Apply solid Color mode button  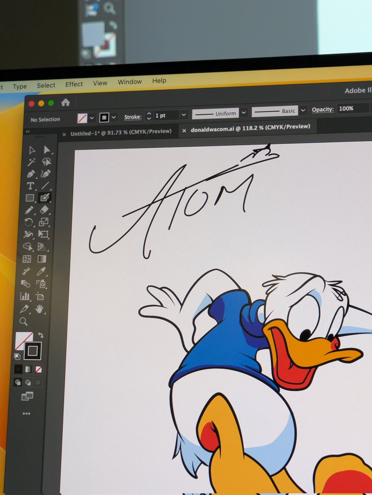[x=18, y=369]
